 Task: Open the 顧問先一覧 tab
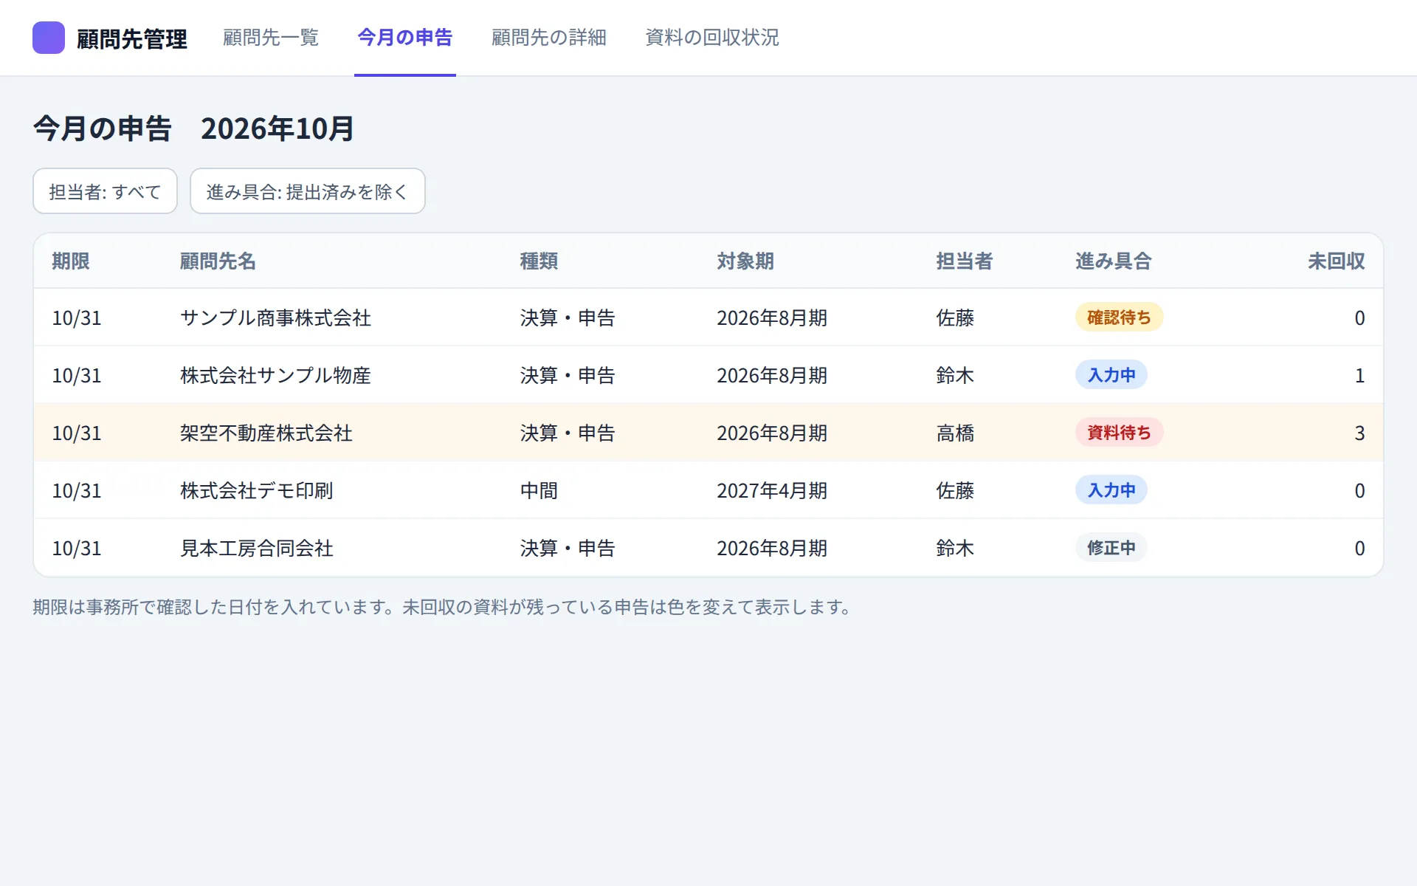tap(271, 38)
